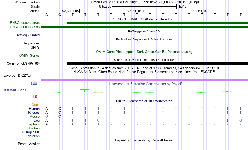Click the gray dbSNP variant item
The image size is (248, 150).
(235, 64)
